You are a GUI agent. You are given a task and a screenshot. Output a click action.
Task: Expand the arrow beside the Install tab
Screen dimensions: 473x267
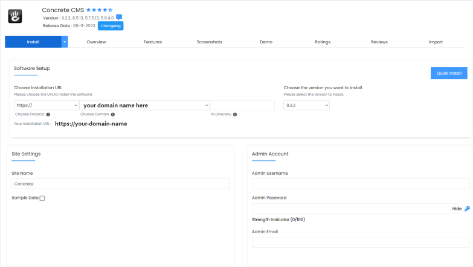coord(65,42)
